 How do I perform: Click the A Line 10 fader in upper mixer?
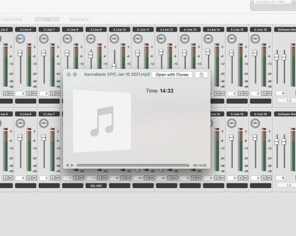tap(114, 66)
